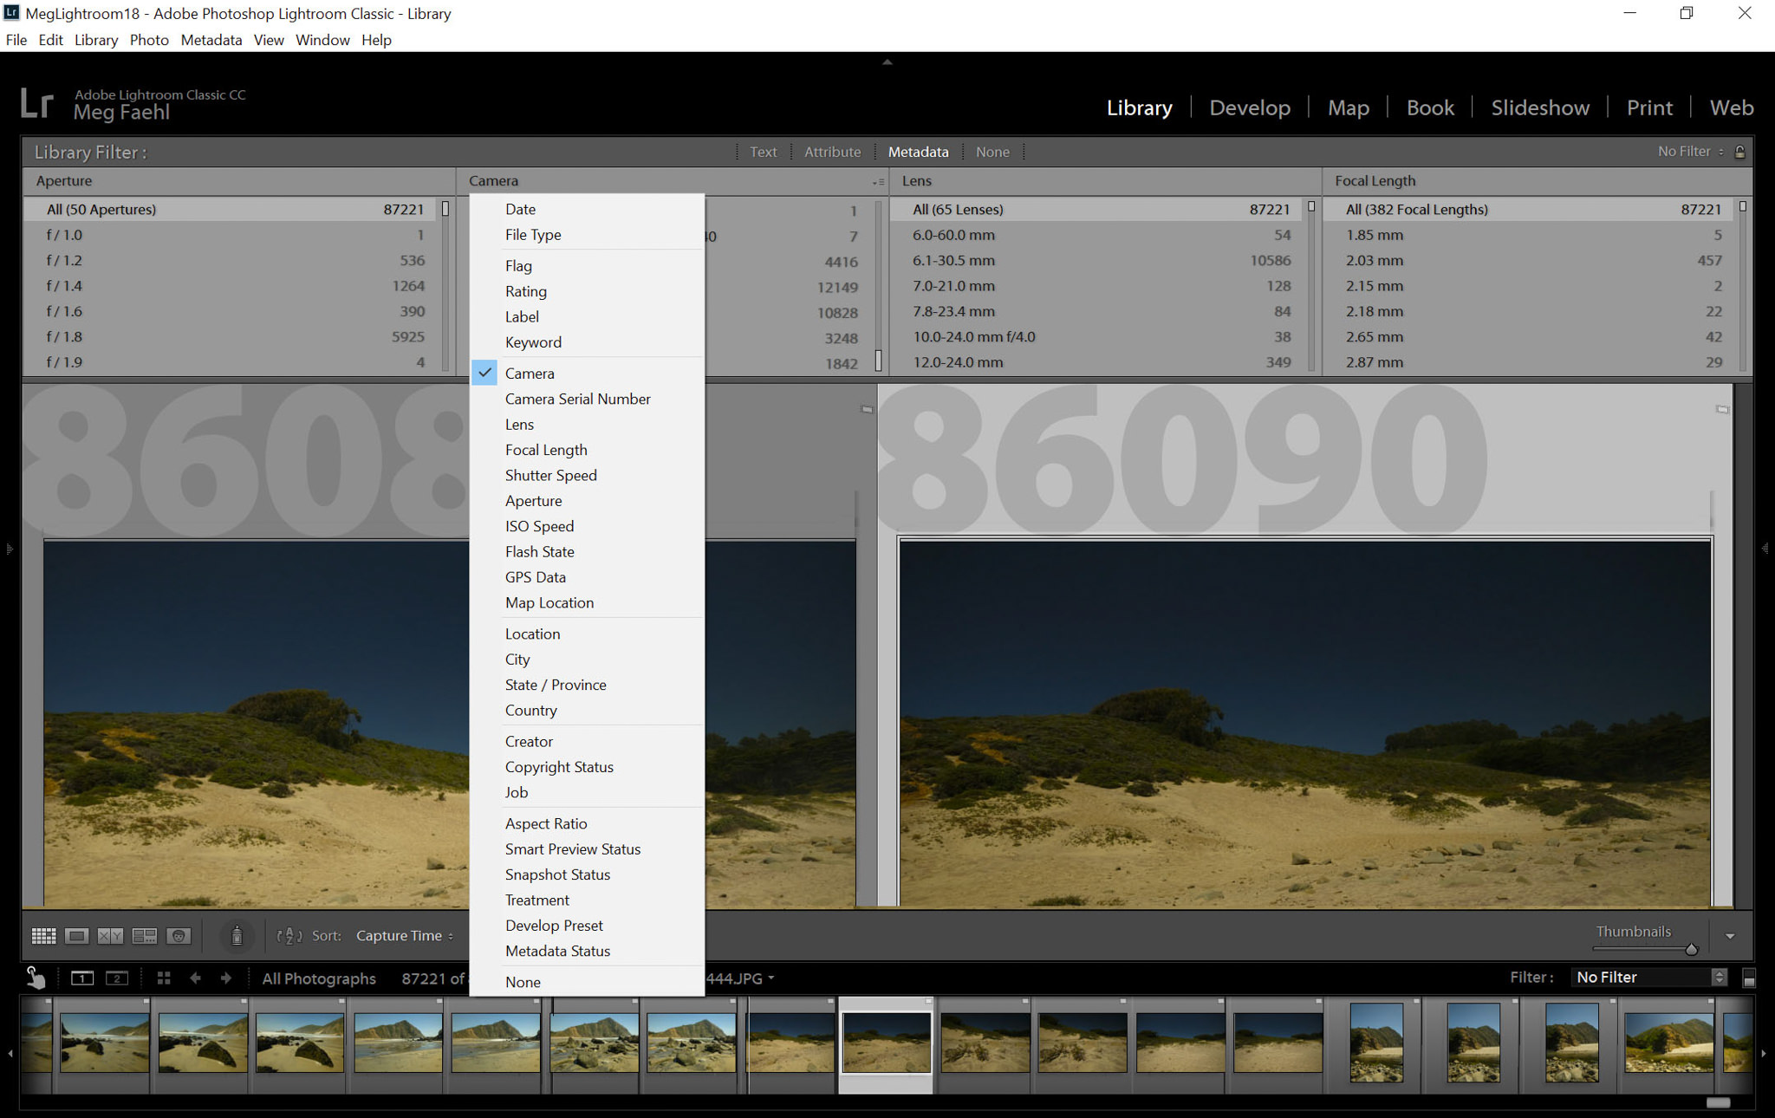Click the Attribute tab in Library Filter
This screenshot has height=1118, width=1775.
pyautogui.click(x=831, y=151)
